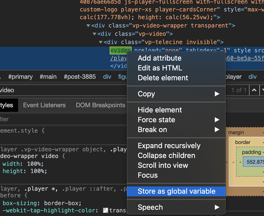This screenshot has height=216, width=264.
Task: Open the tap-highlight-color swatch
Action: click(106, 211)
